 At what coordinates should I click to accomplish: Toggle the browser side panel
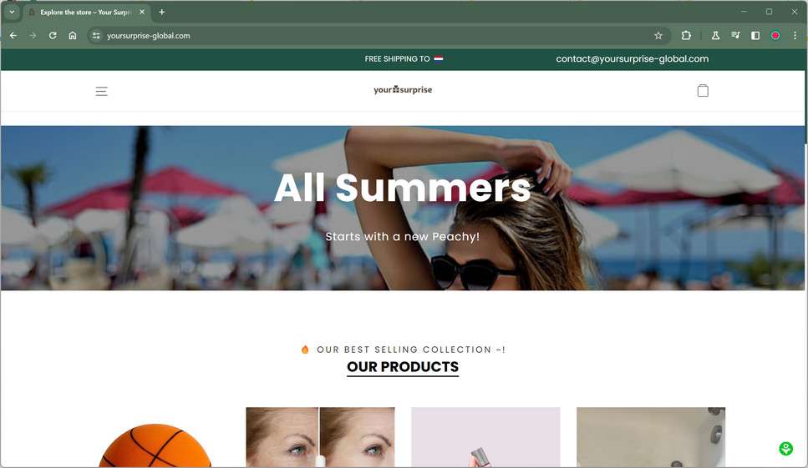[x=755, y=36]
